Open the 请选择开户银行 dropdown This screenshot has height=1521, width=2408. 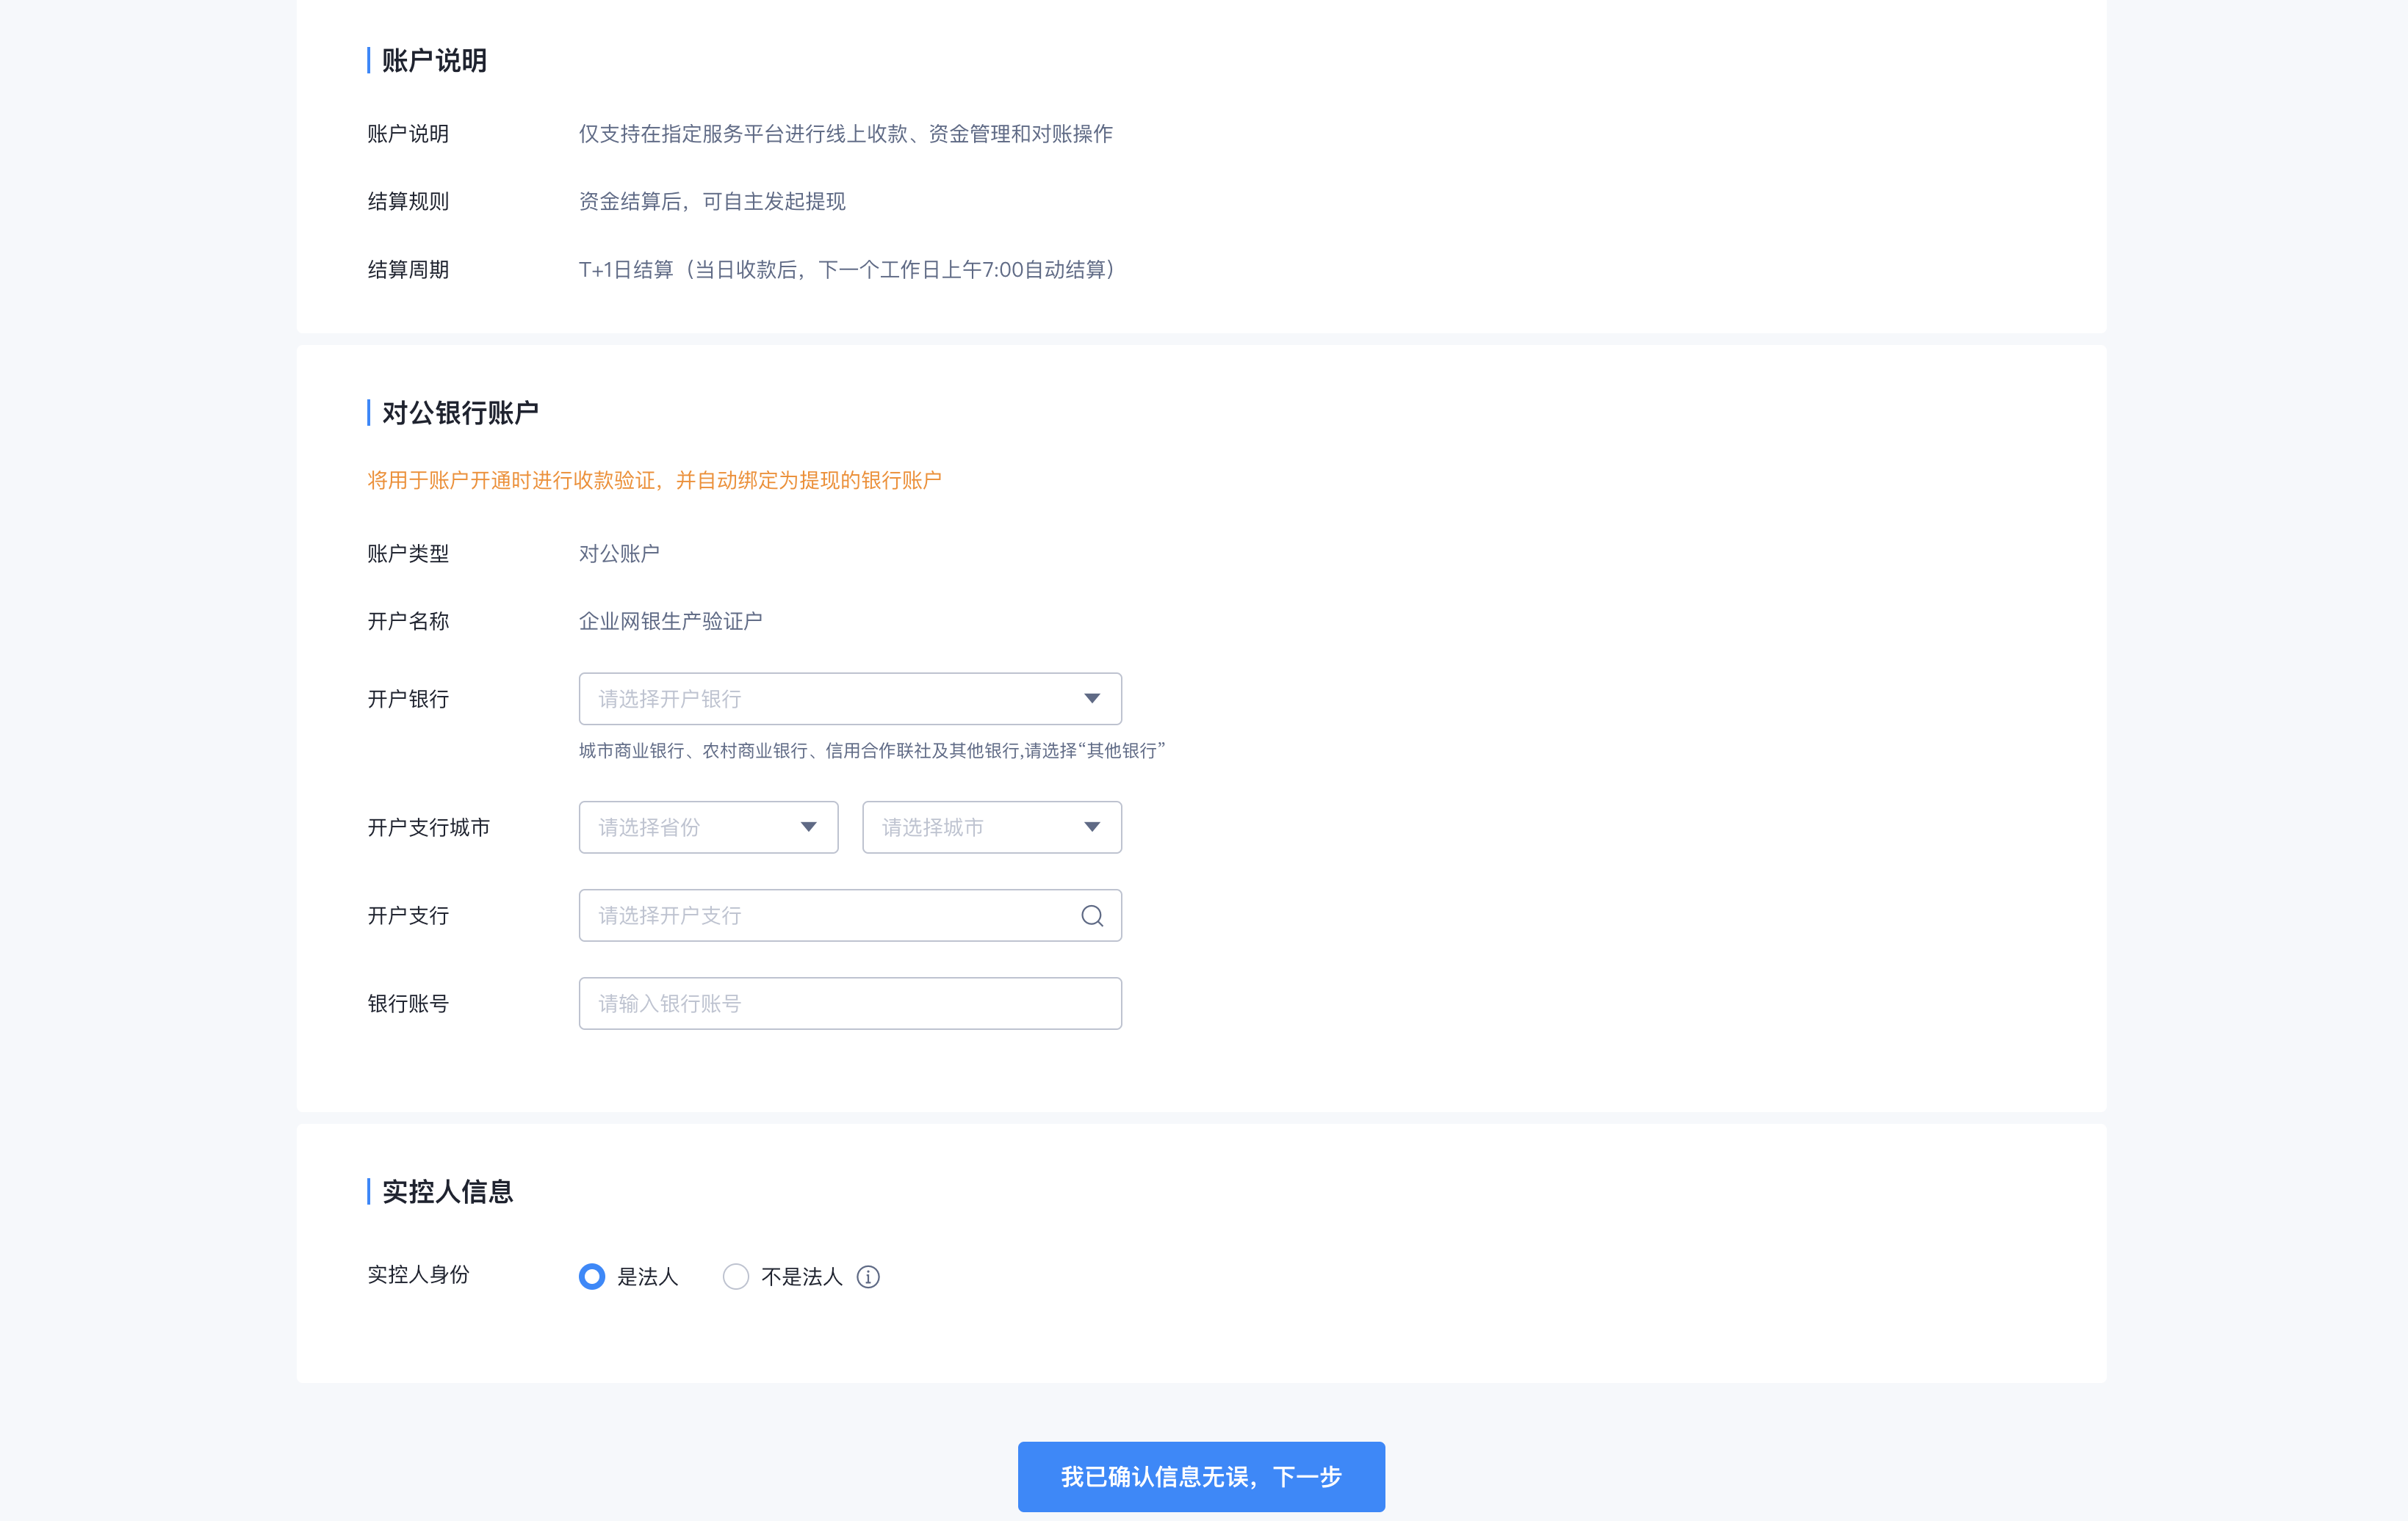(x=849, y=699)
